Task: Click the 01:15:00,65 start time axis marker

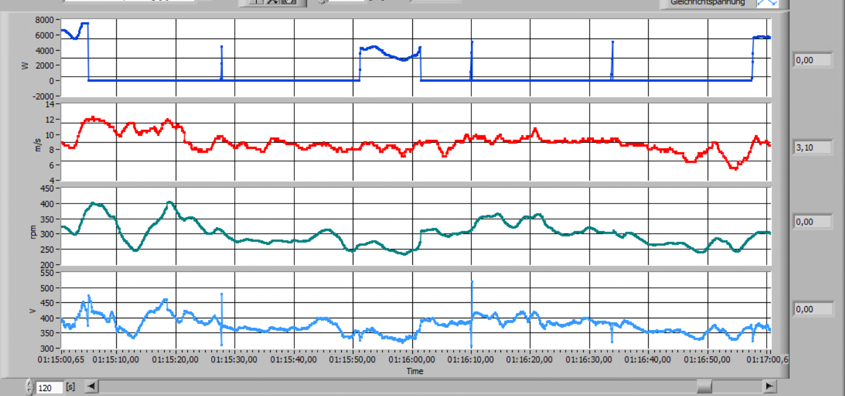Action: [x=62, y=360]
